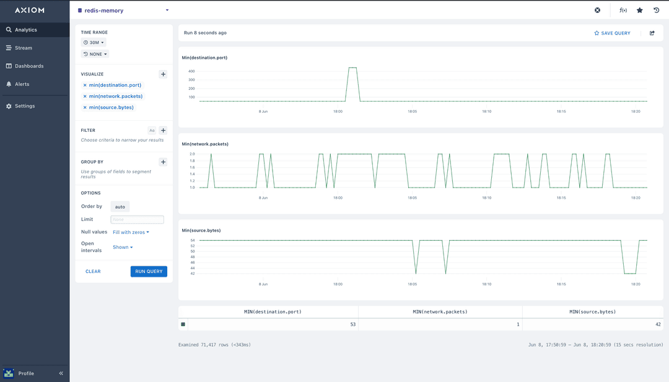This screenshot has width=669, height=382.
Task: Click the help lifebuoy icon in the header
Action: (x=597, y=10)
